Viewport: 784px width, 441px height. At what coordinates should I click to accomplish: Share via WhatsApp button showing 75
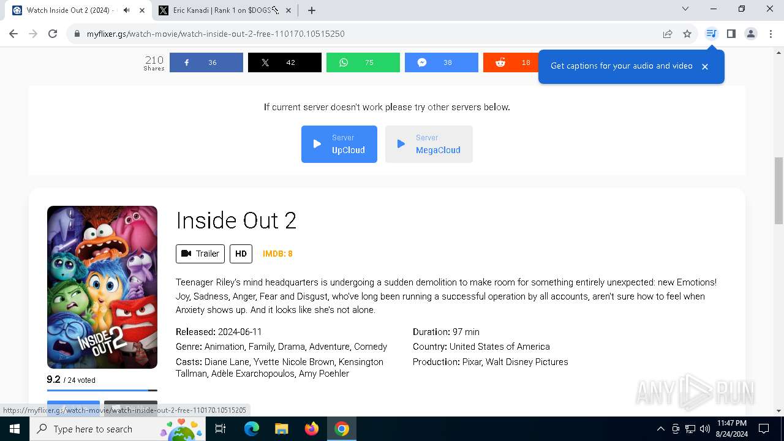pos(363,62)
